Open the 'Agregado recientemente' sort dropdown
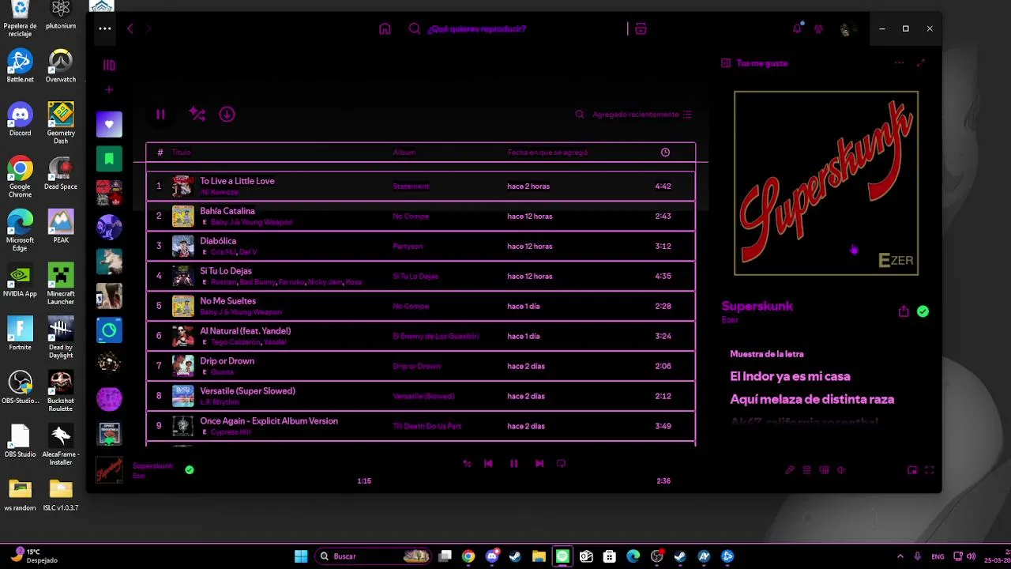Screen dimensions: 1011x569 [642, 115]
